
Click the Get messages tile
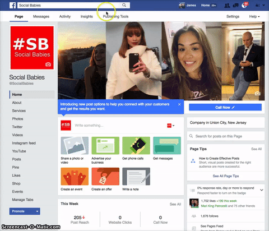(167, 145)
